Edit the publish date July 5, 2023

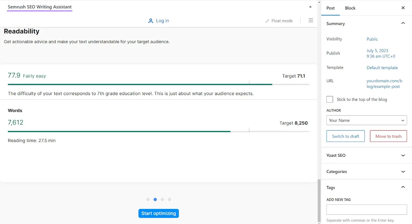pos(381,53)
